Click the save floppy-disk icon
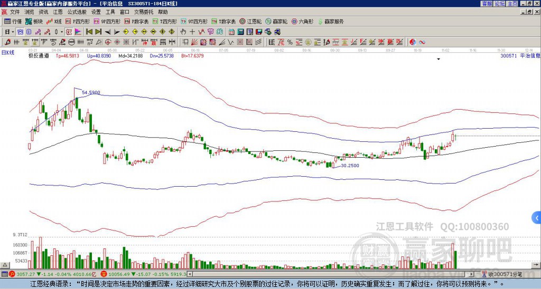Viewport: 541px width, 289px height. coord(259,32)
